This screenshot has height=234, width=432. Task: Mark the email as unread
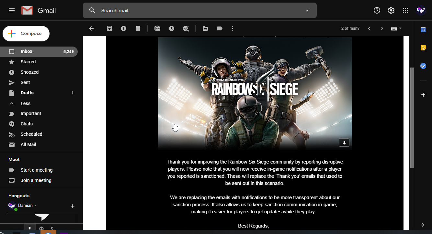coord(157,28)
